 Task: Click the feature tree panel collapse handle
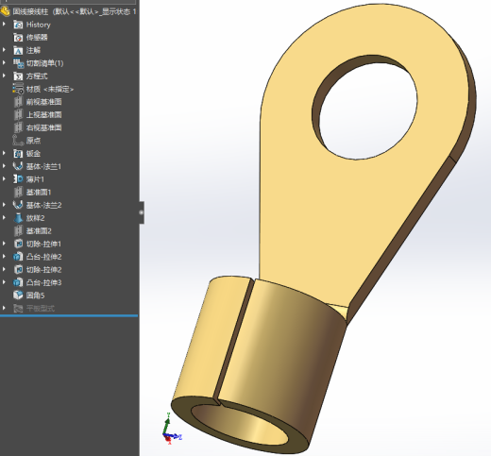(142, 212)
